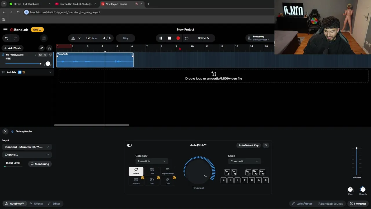
Task: Close the Voice/Audio bottom panel
Action: [x=5, y=131]
